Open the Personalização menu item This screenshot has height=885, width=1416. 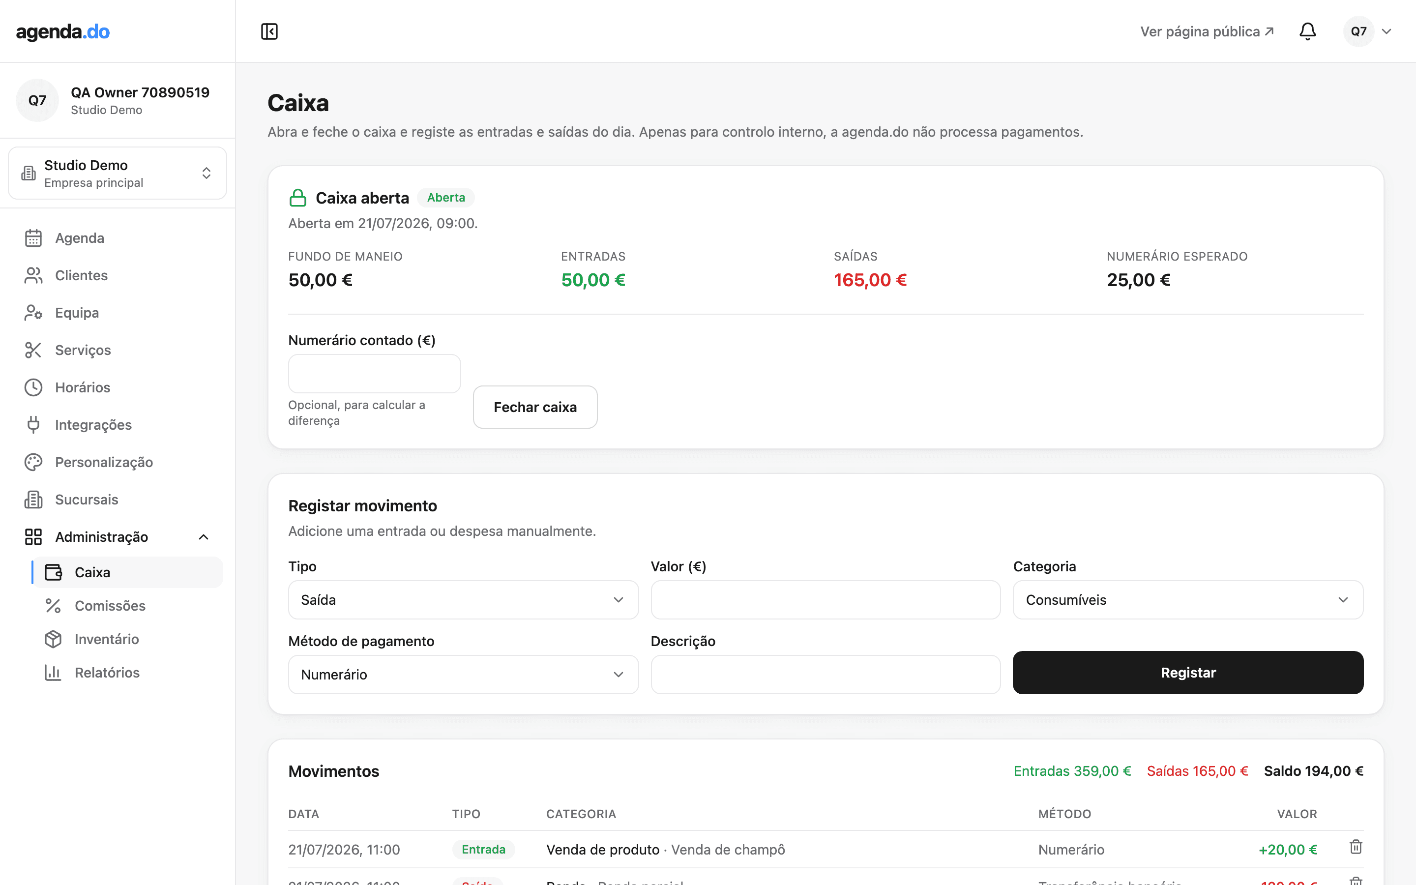104,462
